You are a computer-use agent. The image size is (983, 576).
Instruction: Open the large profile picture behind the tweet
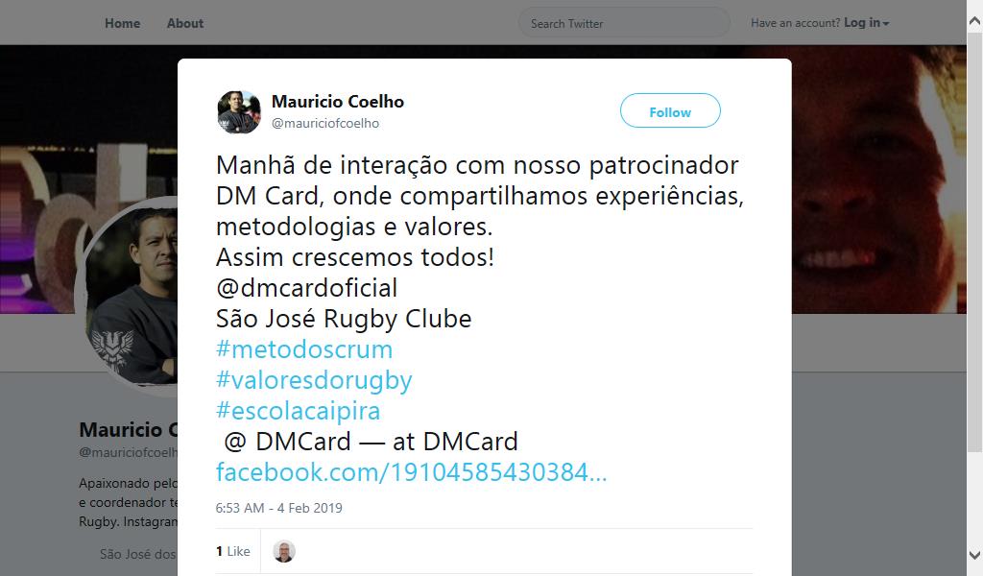pyautogui.click(x=131, y=295)
